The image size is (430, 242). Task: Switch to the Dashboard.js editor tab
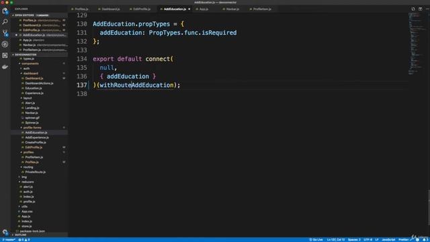pyautogui.click(x=111, y=9)
